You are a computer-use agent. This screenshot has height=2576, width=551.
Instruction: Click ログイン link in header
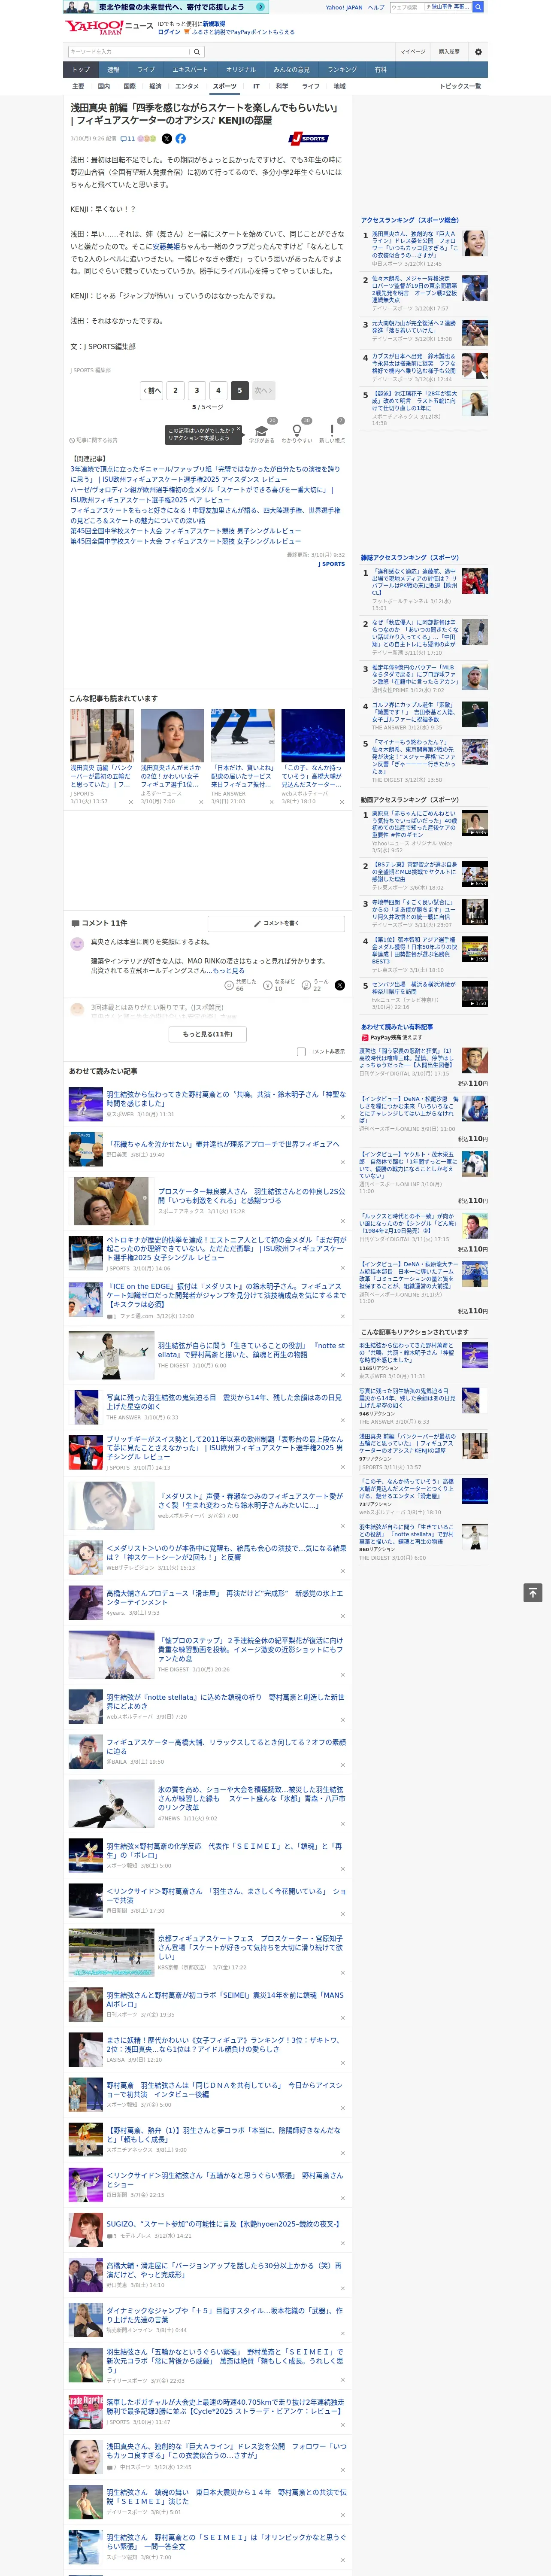[169, 32]
